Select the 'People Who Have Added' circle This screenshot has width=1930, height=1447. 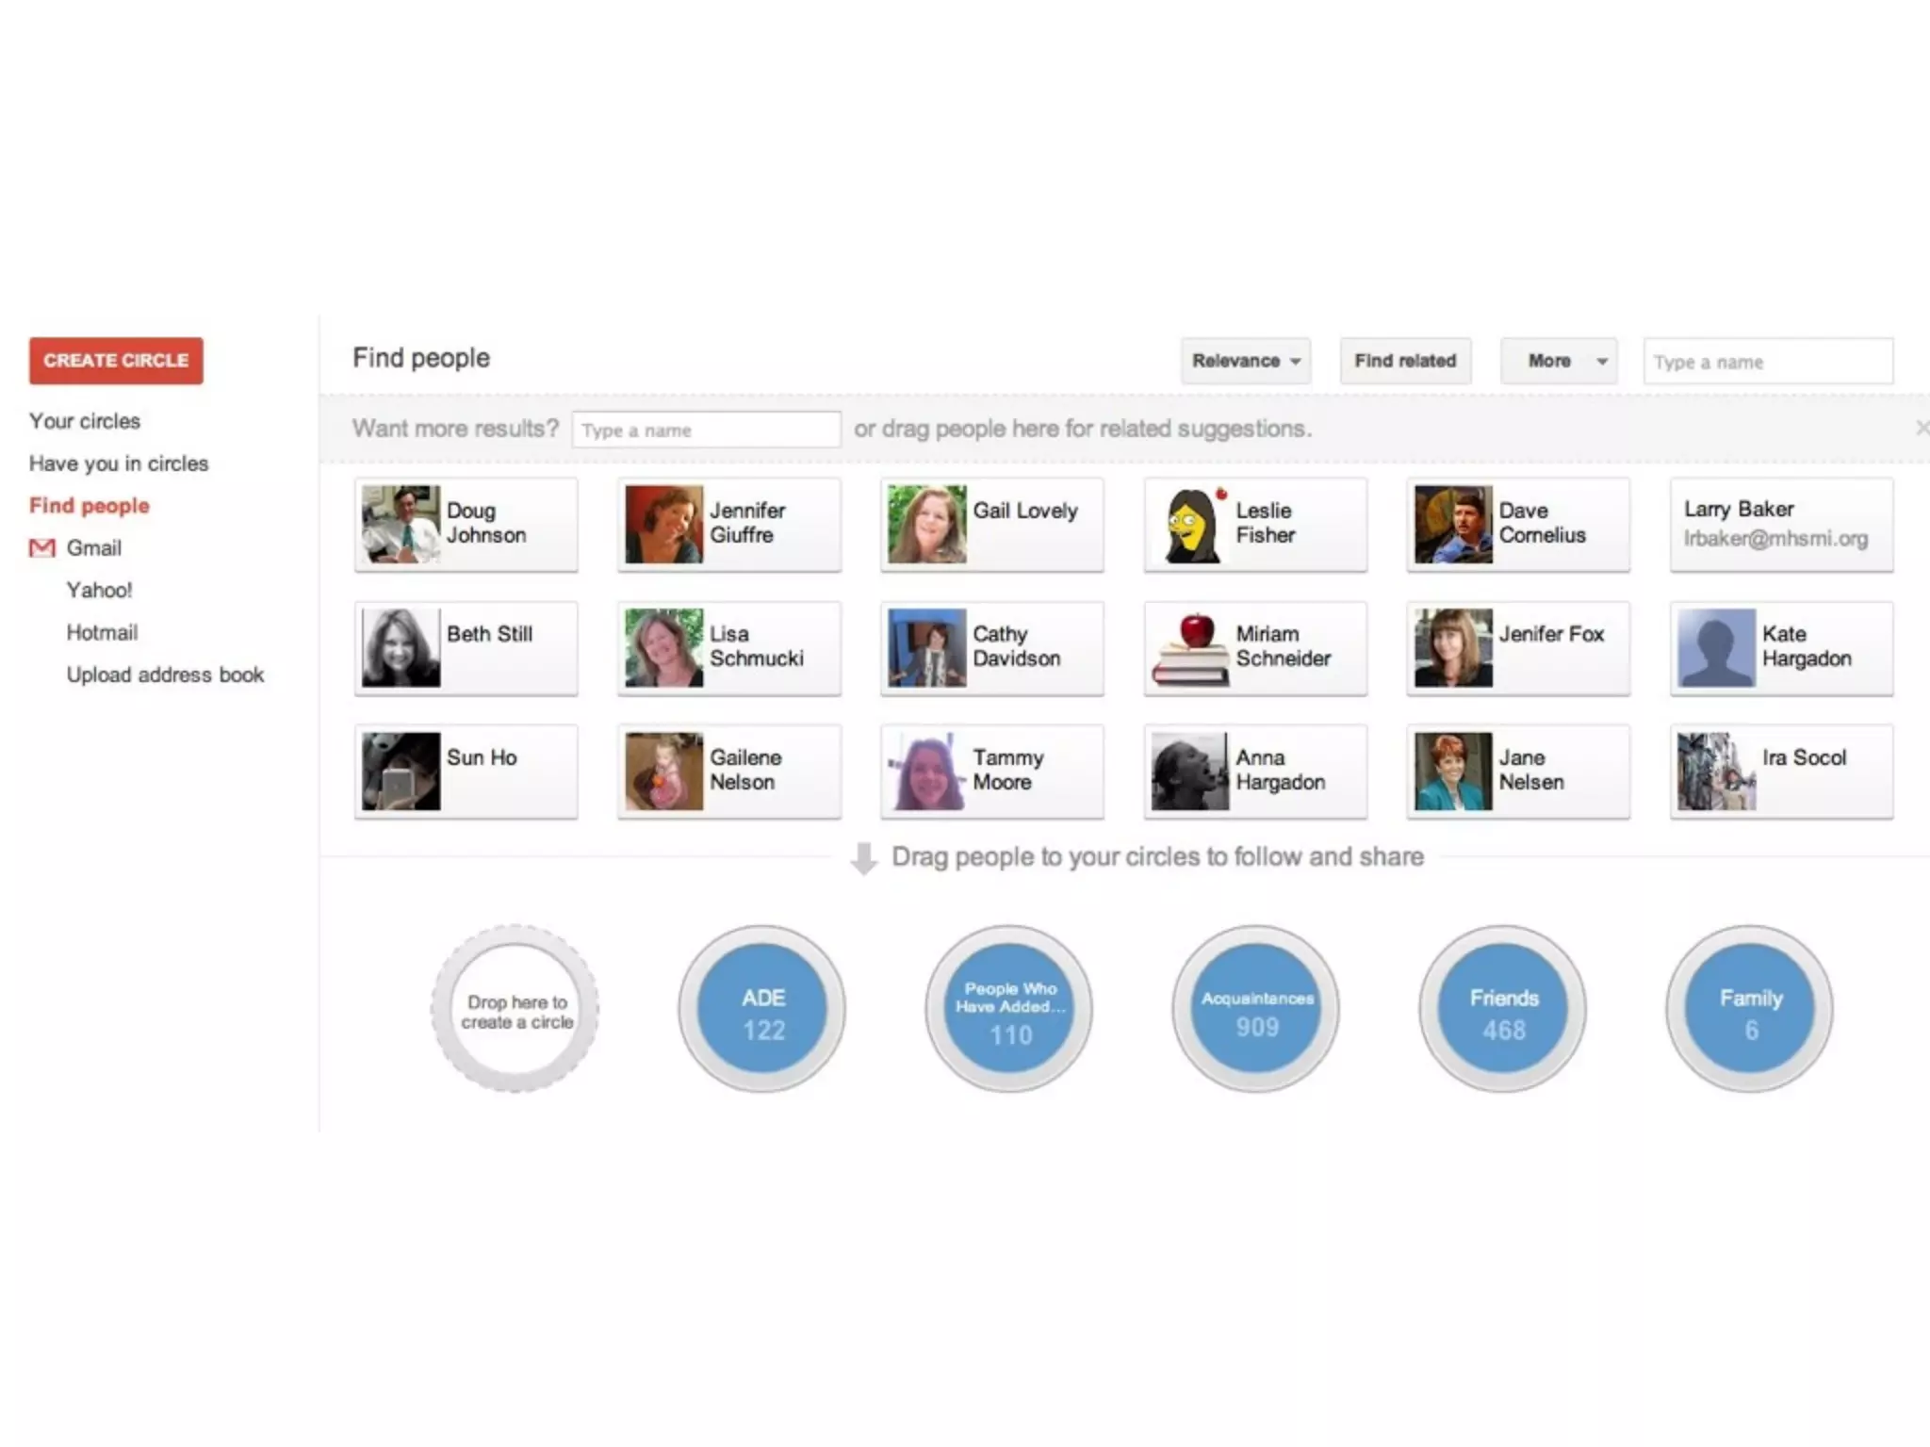[x=1009, y=1009]
